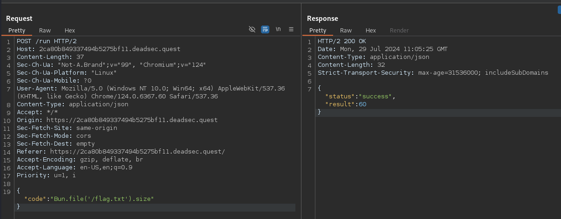The width and height of the screenshot is (561, 219).
Task: Click the Strict-Transport-Security header line
Action: pos(433,72)
